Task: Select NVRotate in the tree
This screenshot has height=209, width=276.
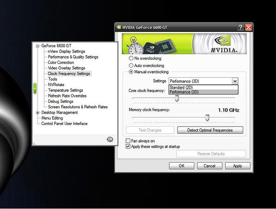Action: tap(56, 85)
